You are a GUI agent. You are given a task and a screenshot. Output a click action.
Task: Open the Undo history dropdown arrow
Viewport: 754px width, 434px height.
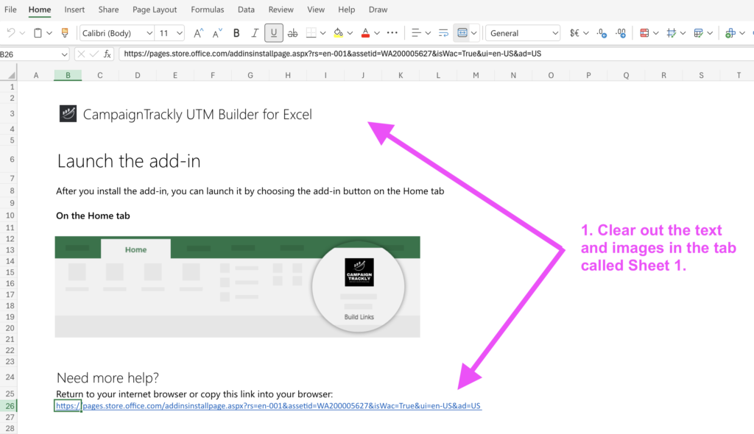pos(22,33)
